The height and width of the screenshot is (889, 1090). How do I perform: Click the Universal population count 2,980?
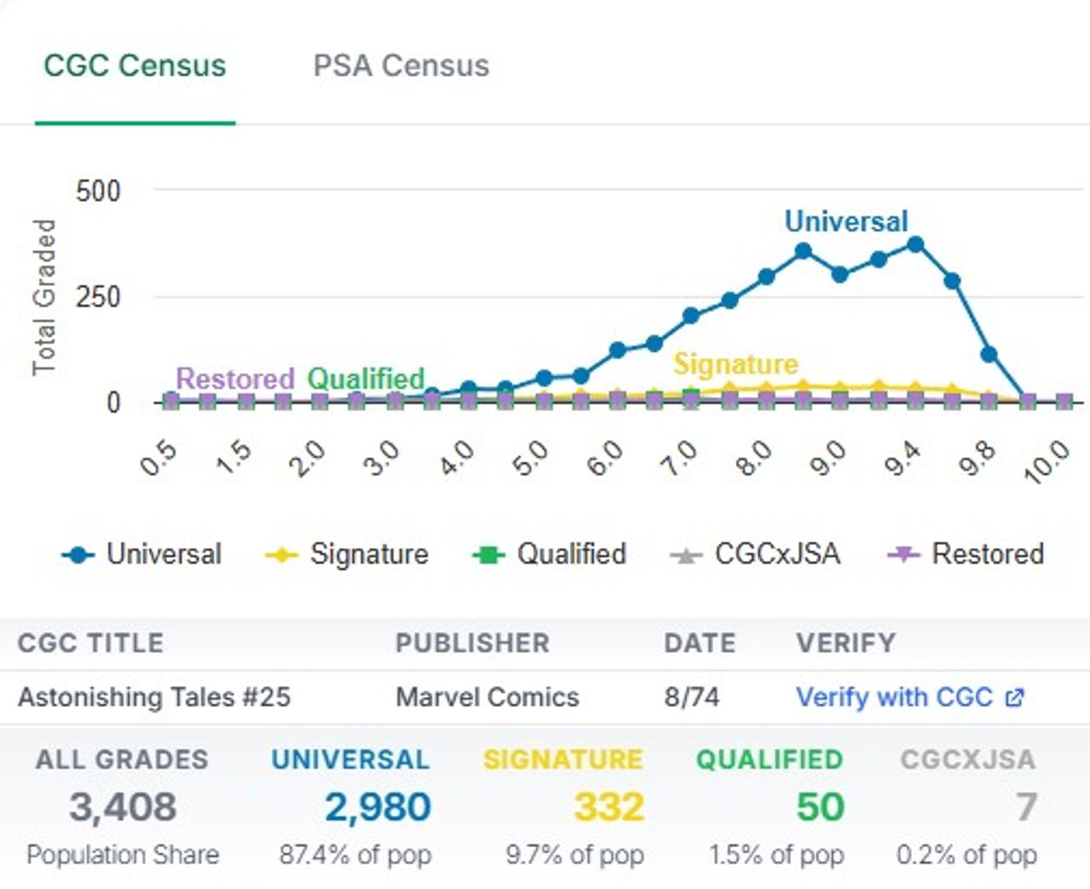(377, 806)
